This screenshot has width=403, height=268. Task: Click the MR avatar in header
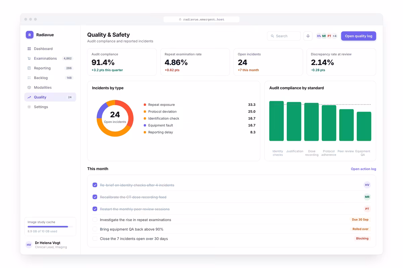click(x=324, y=36)
